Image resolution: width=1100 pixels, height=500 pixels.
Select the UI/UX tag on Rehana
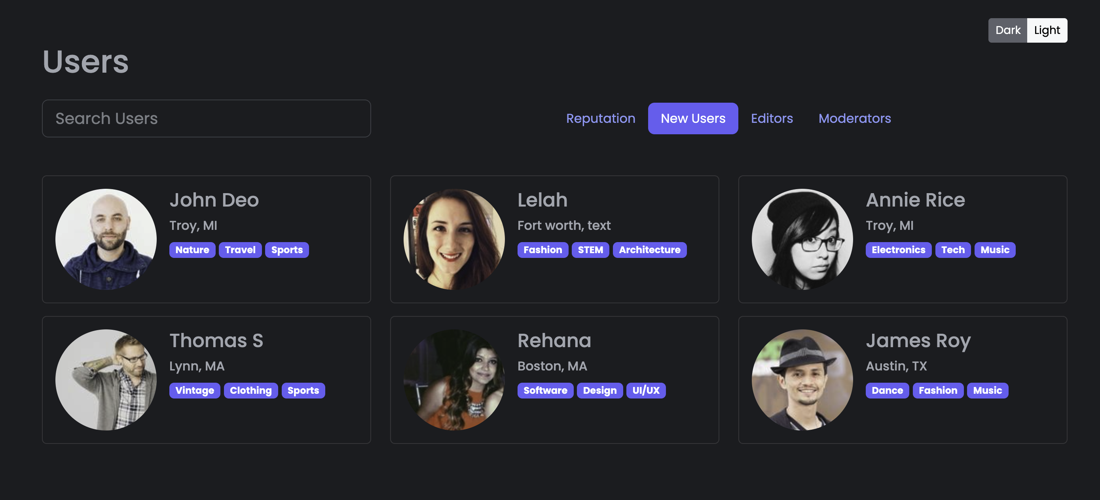[x=646, y=391]
